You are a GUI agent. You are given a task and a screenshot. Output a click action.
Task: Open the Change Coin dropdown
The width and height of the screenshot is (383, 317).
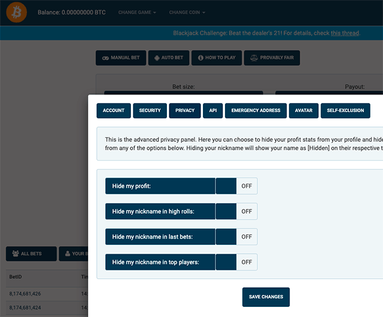click(x=187, y=13)
